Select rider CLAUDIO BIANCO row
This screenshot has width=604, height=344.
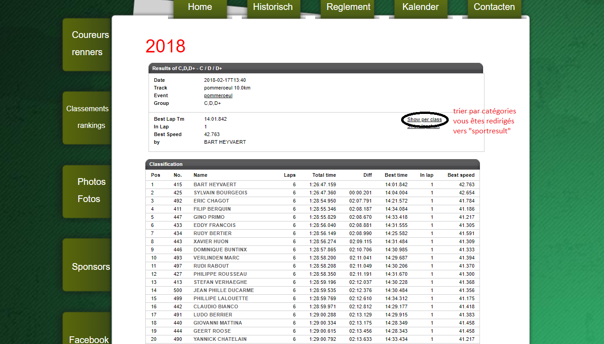pyautogui.click(x=312, y=307)
